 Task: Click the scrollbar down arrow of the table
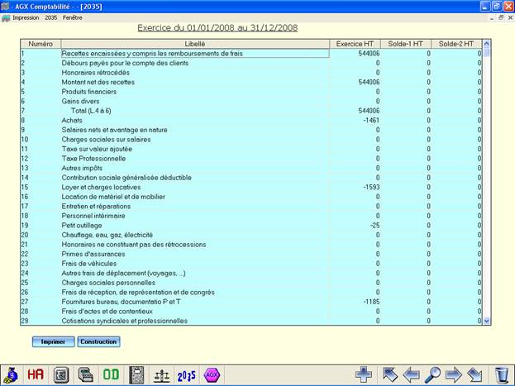486,320
